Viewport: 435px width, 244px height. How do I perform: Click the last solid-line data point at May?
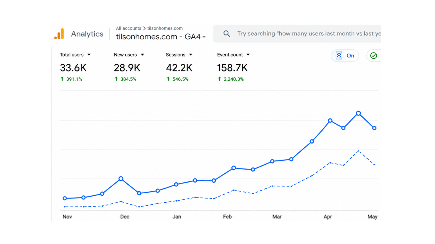[x=374, y=128]
